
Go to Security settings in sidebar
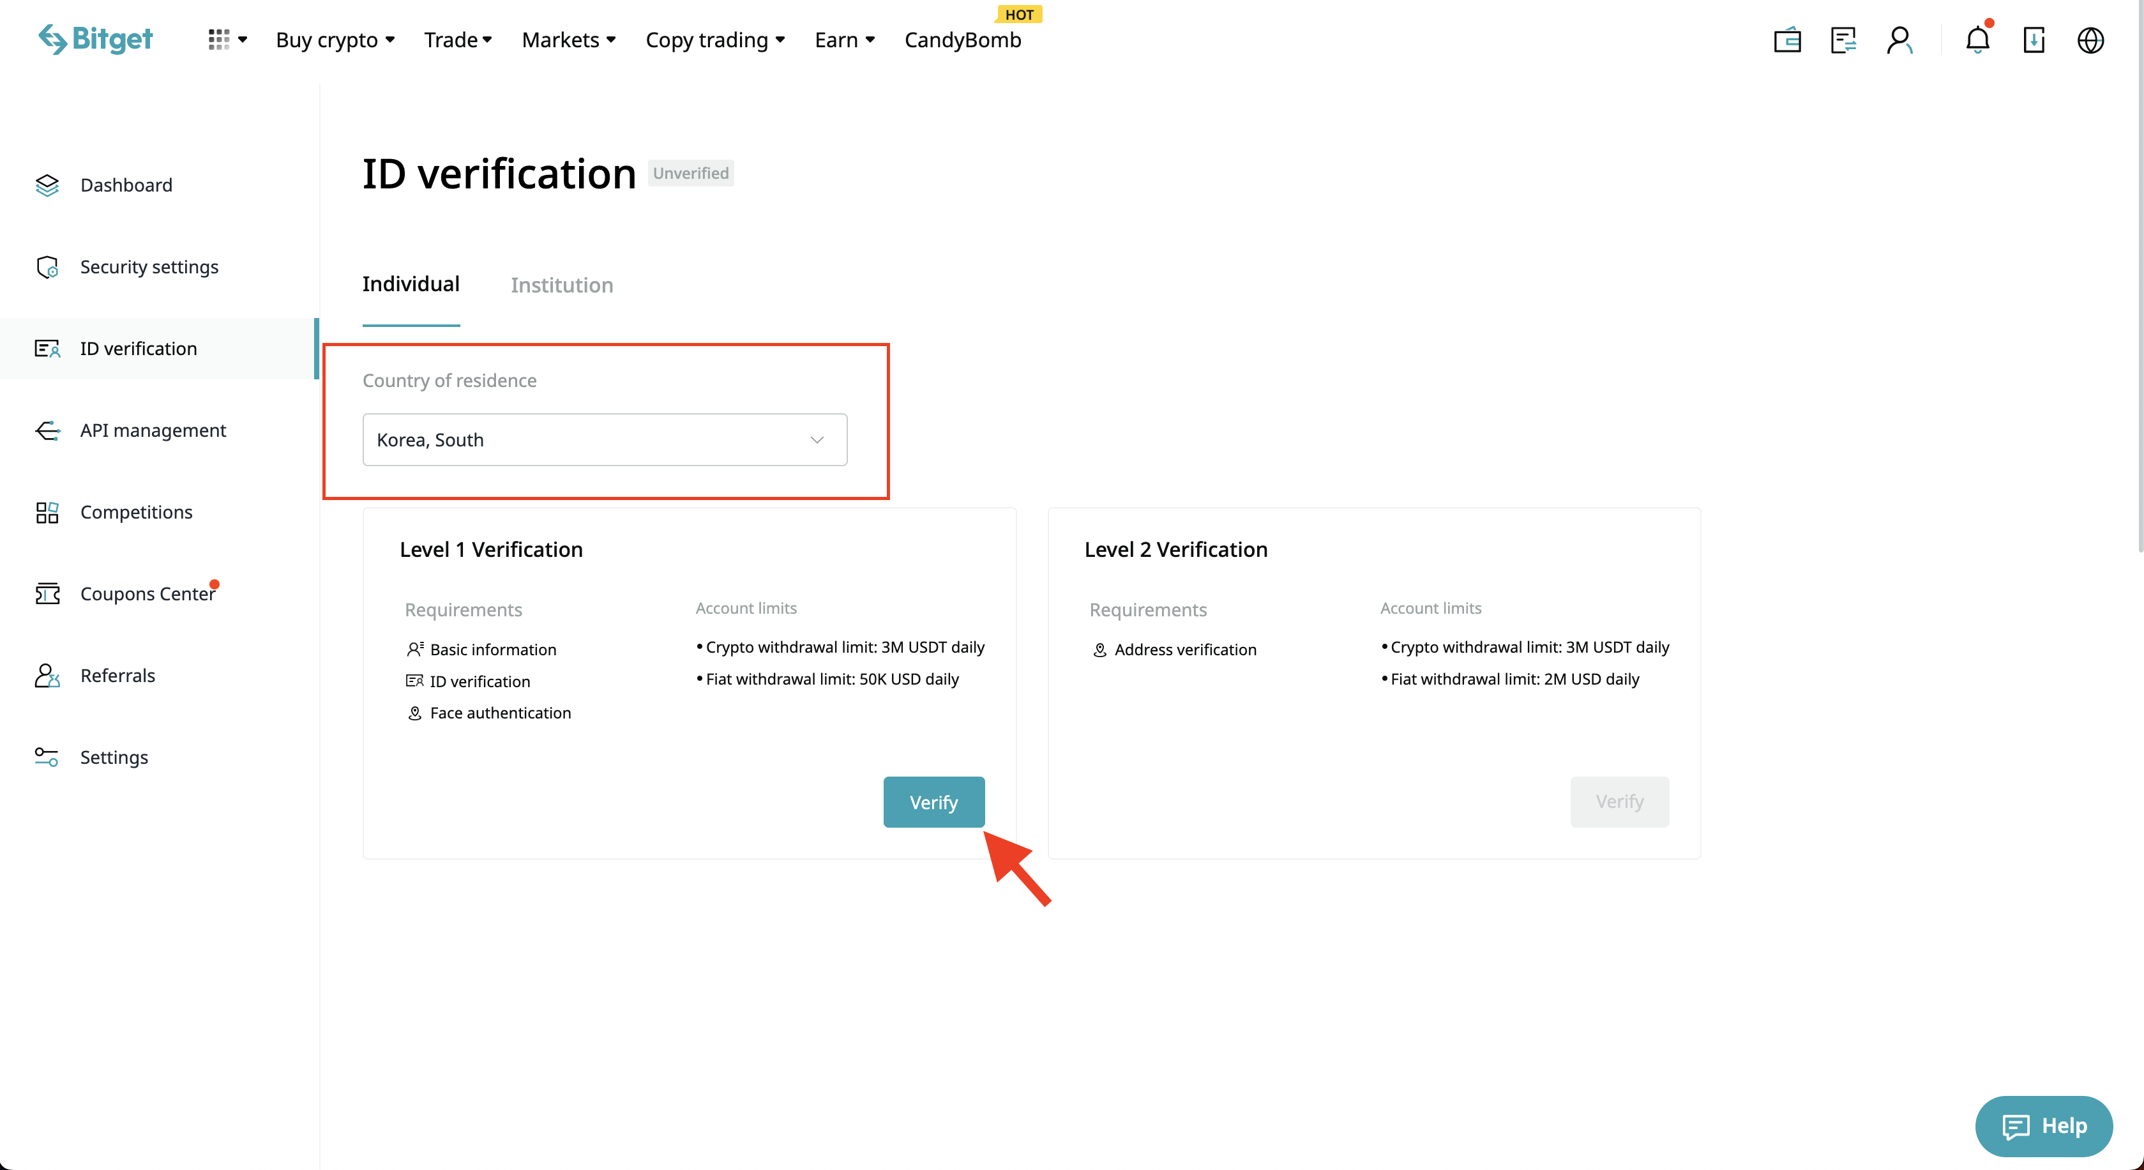(149, 266)
